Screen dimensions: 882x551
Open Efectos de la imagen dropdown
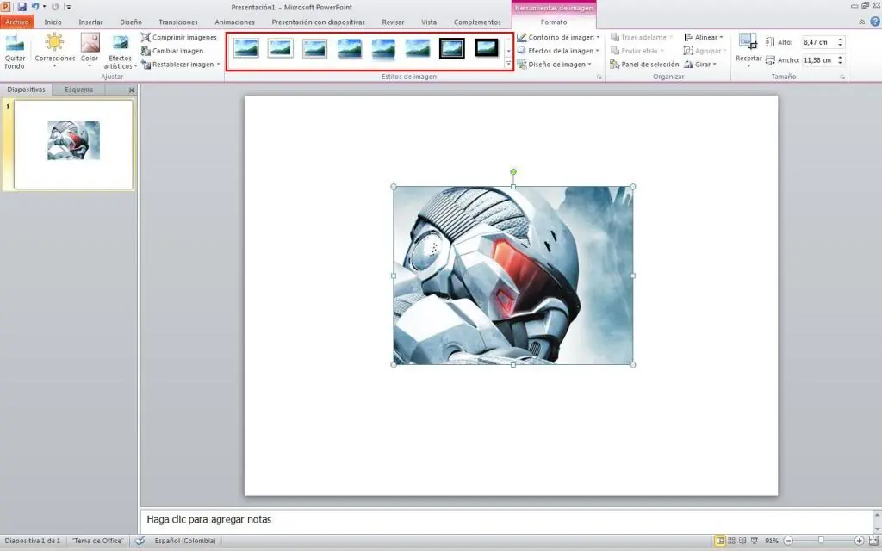(558, 51)
